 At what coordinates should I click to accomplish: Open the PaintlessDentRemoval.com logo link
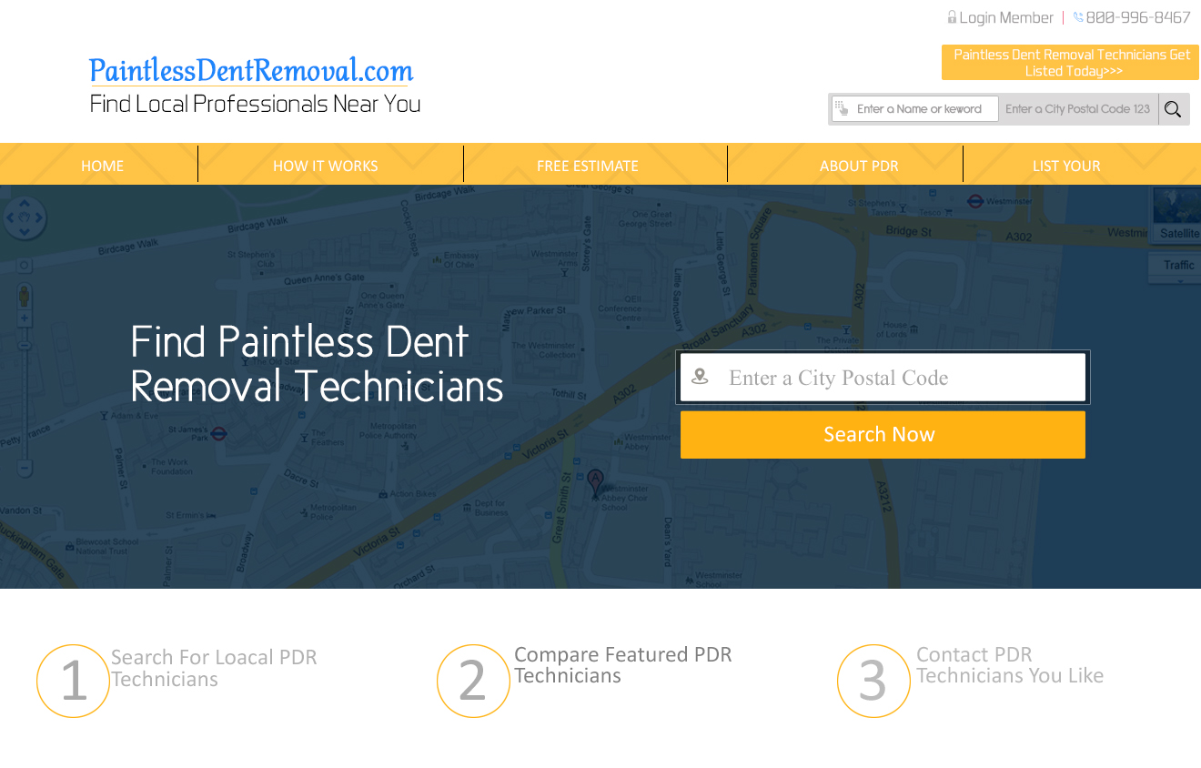tap(251, 70)
